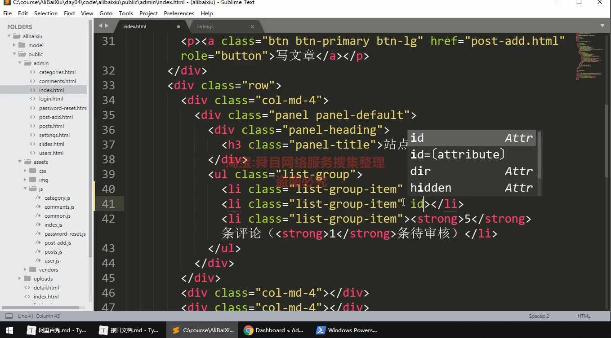Open post-add.html in sidebar
The width and height of the screenshot is (611, 338).
[56, 117]
